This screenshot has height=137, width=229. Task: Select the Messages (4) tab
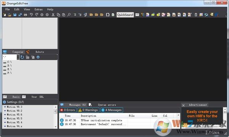(x=77, y=105)
